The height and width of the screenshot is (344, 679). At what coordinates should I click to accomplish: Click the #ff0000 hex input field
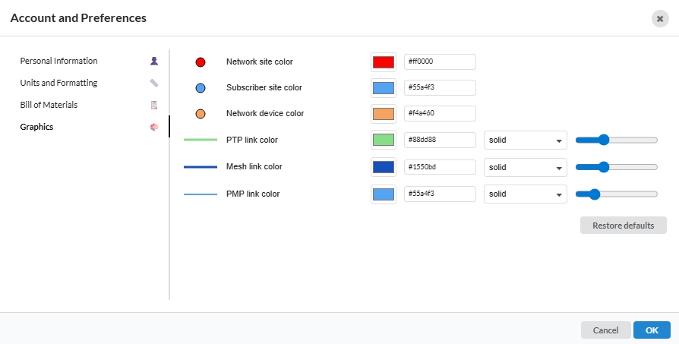(440, 62)
